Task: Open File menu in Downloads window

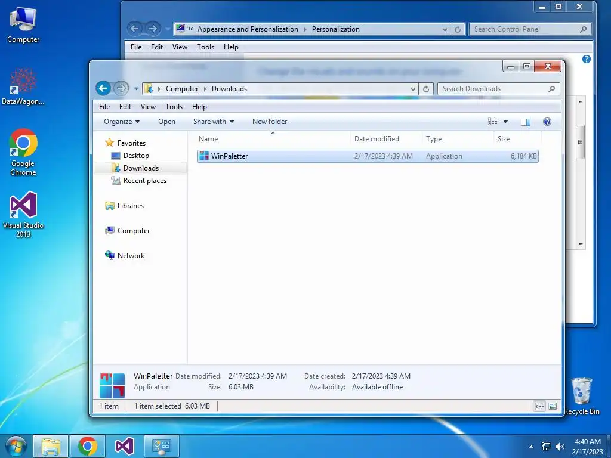Action: click(x=104, y=106)
